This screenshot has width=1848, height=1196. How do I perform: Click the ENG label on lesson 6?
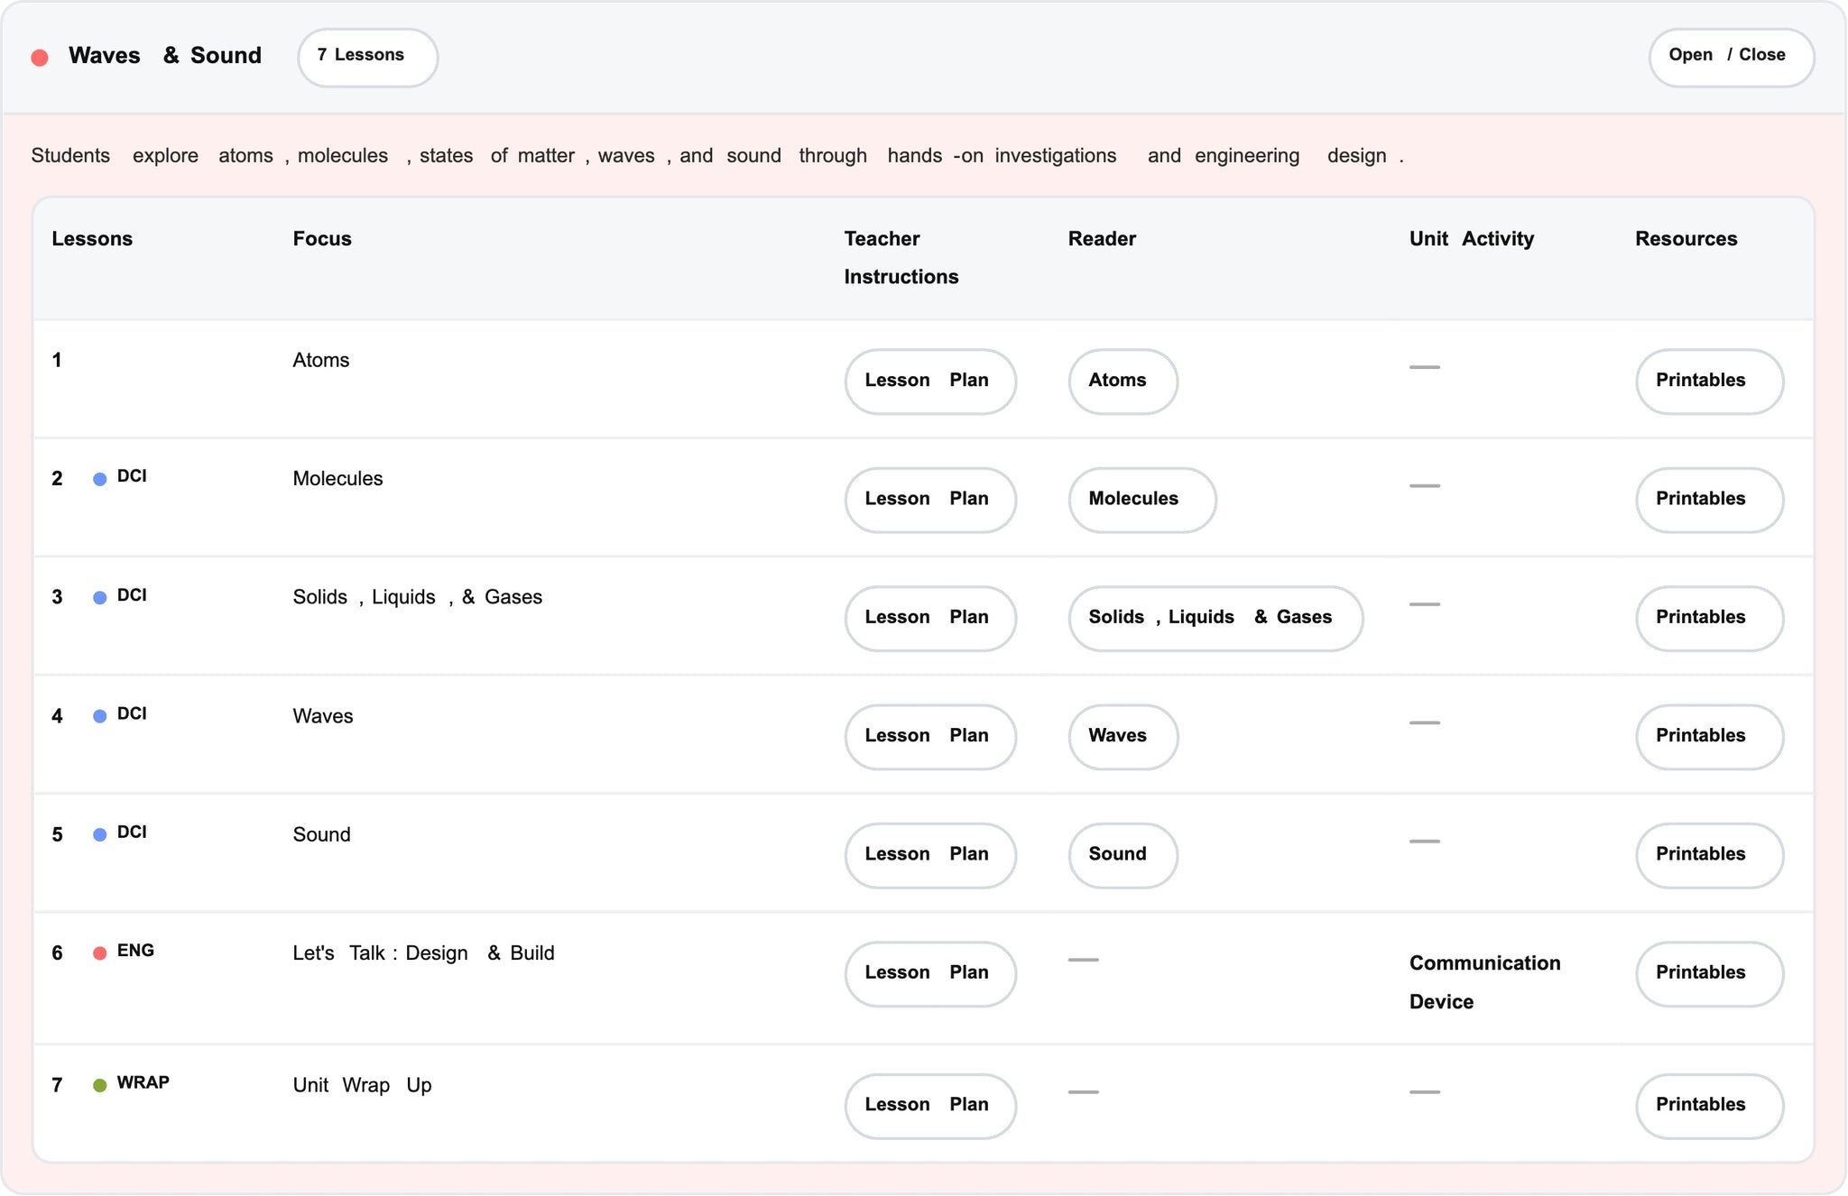[x=135, y=951]
